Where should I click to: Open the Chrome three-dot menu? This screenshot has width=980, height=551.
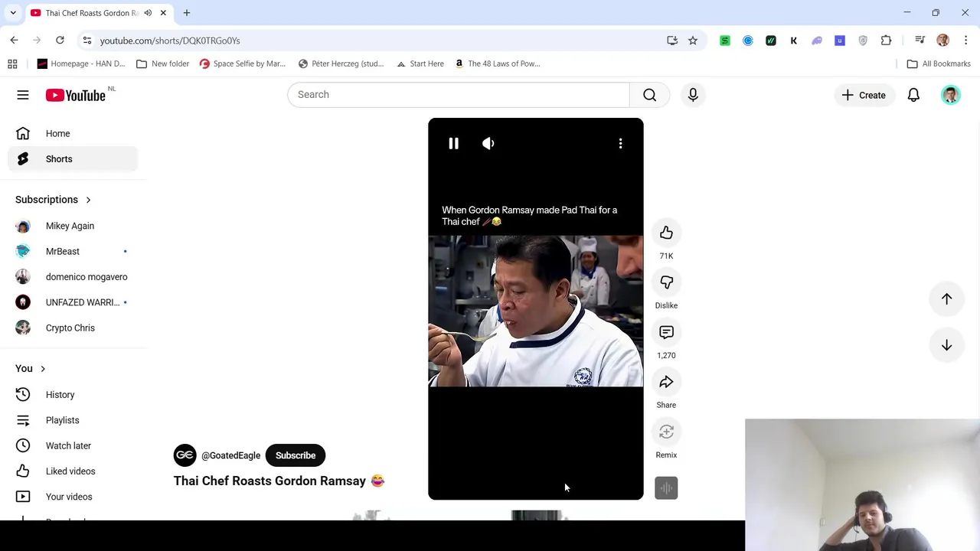click(965, 41)
